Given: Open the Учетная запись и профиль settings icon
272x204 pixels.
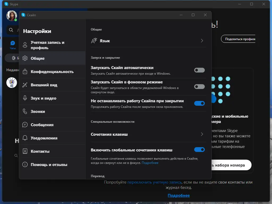Looking at the screenshot, I should click(25, 45).
